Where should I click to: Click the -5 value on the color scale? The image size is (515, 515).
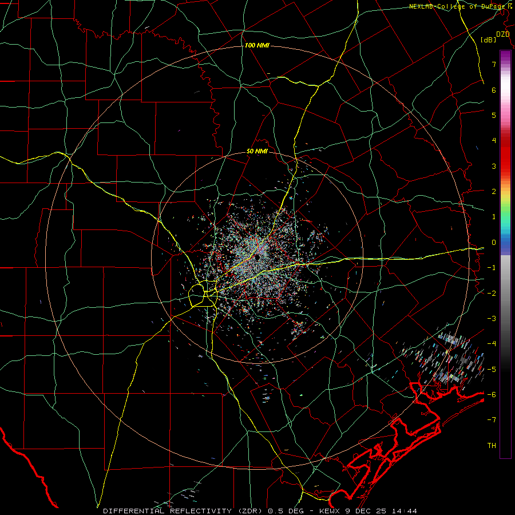click(x=492, y=370)
